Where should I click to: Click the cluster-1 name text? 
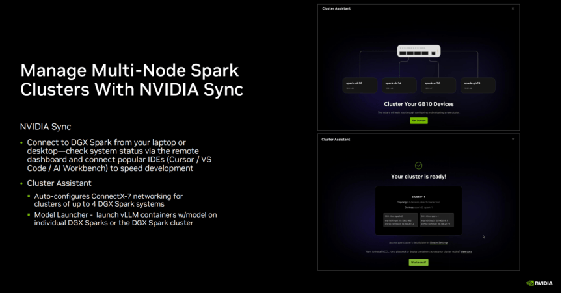pos(419,197)
